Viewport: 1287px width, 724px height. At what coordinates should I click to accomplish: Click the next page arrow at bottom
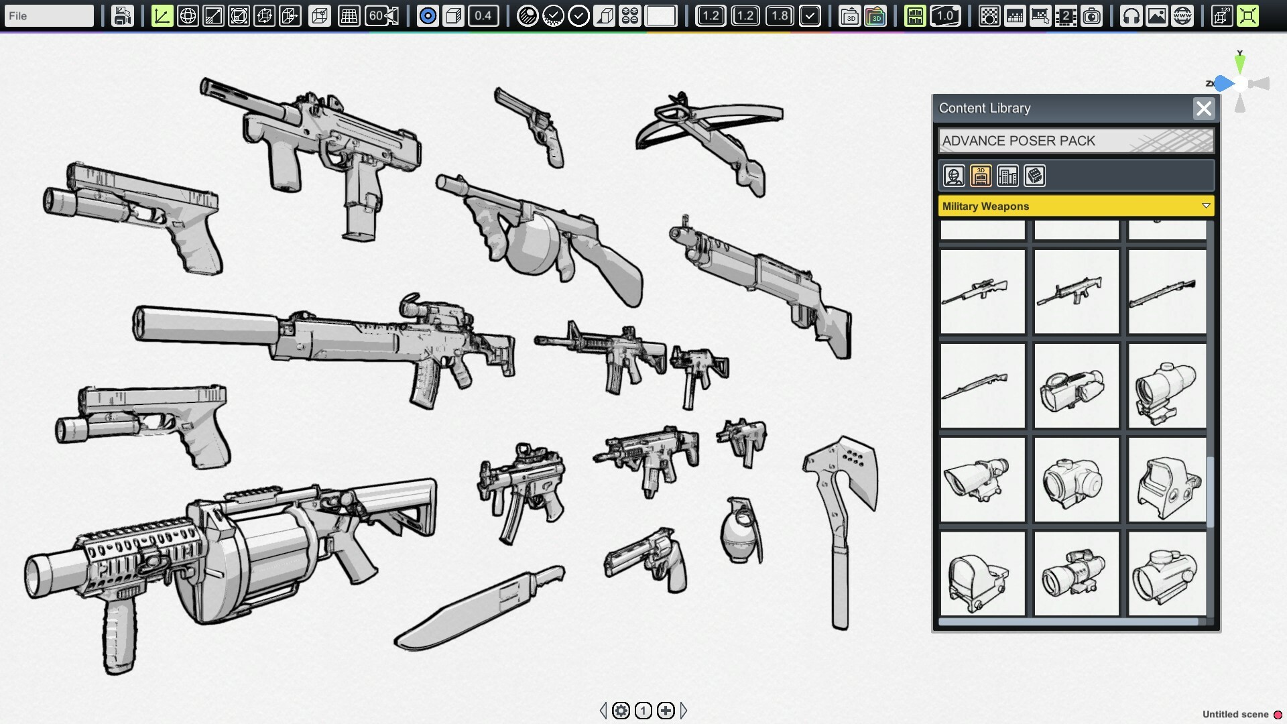[684, 711]
